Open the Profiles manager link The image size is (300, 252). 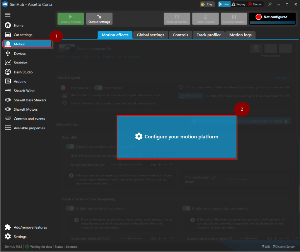coord(69,56)
